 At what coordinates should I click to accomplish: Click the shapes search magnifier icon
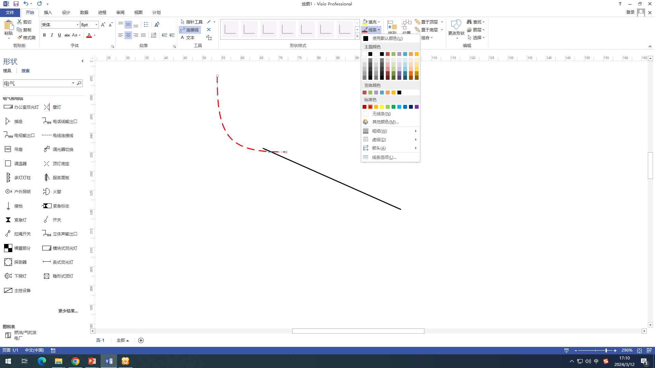click(x=79, y=83)
